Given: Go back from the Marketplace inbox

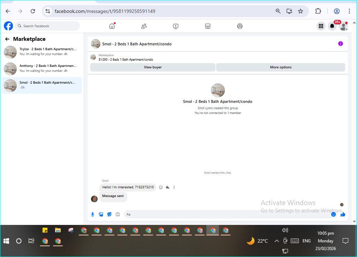Looking at the screenshot, I should click(7, 39).
